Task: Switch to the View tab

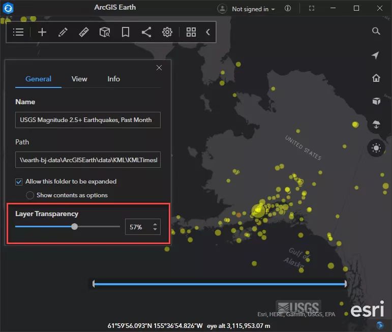Action: pos(79,79)
